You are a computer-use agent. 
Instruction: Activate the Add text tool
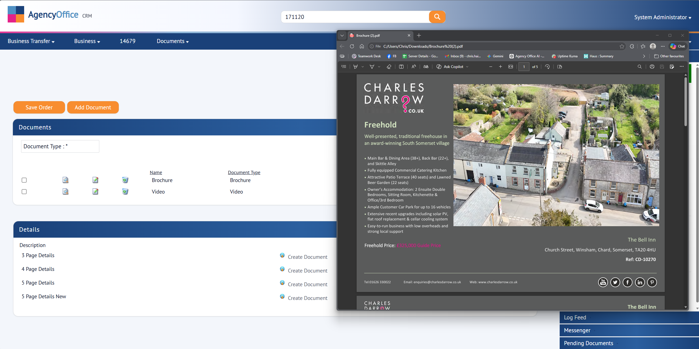click(401, 67)
